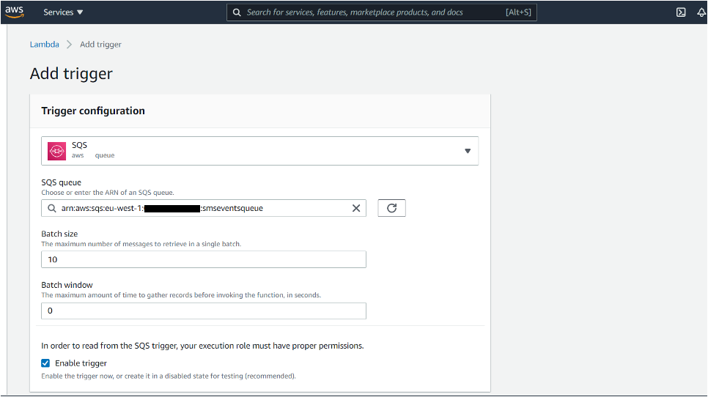Click the Batch window input field

[x=204, y=311]
